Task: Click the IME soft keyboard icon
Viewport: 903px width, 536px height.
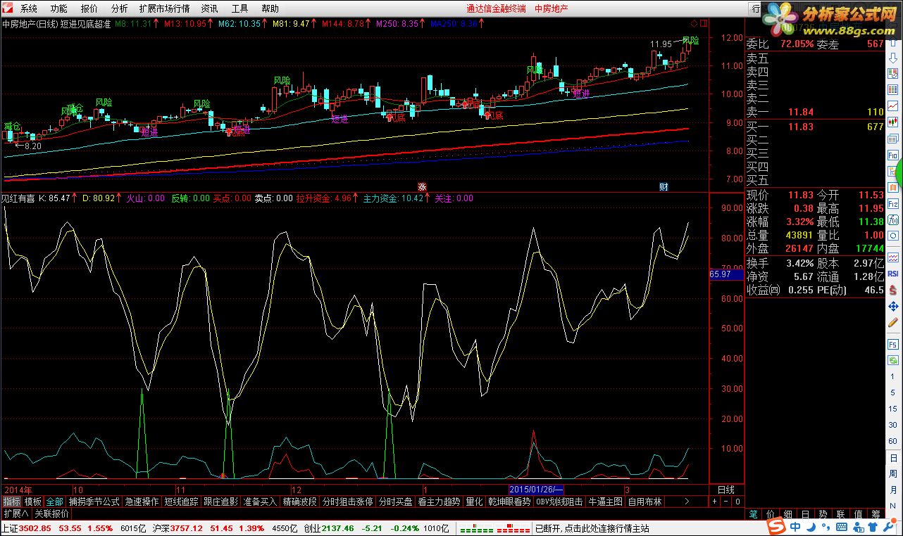Action: [841, 528]
